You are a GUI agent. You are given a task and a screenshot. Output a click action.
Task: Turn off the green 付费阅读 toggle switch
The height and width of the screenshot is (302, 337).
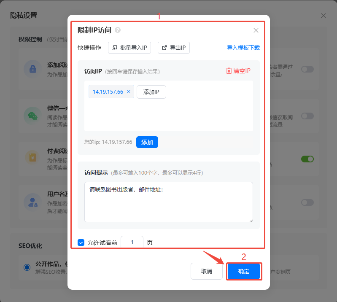click(307, 159)
